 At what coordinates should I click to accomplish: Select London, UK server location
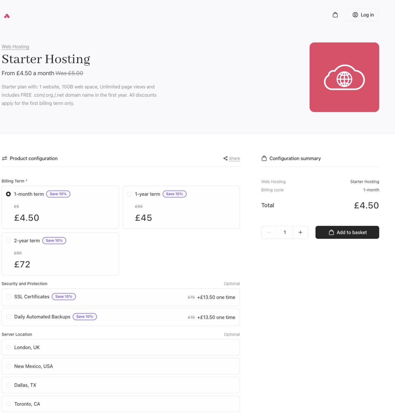tap(121, 347)
